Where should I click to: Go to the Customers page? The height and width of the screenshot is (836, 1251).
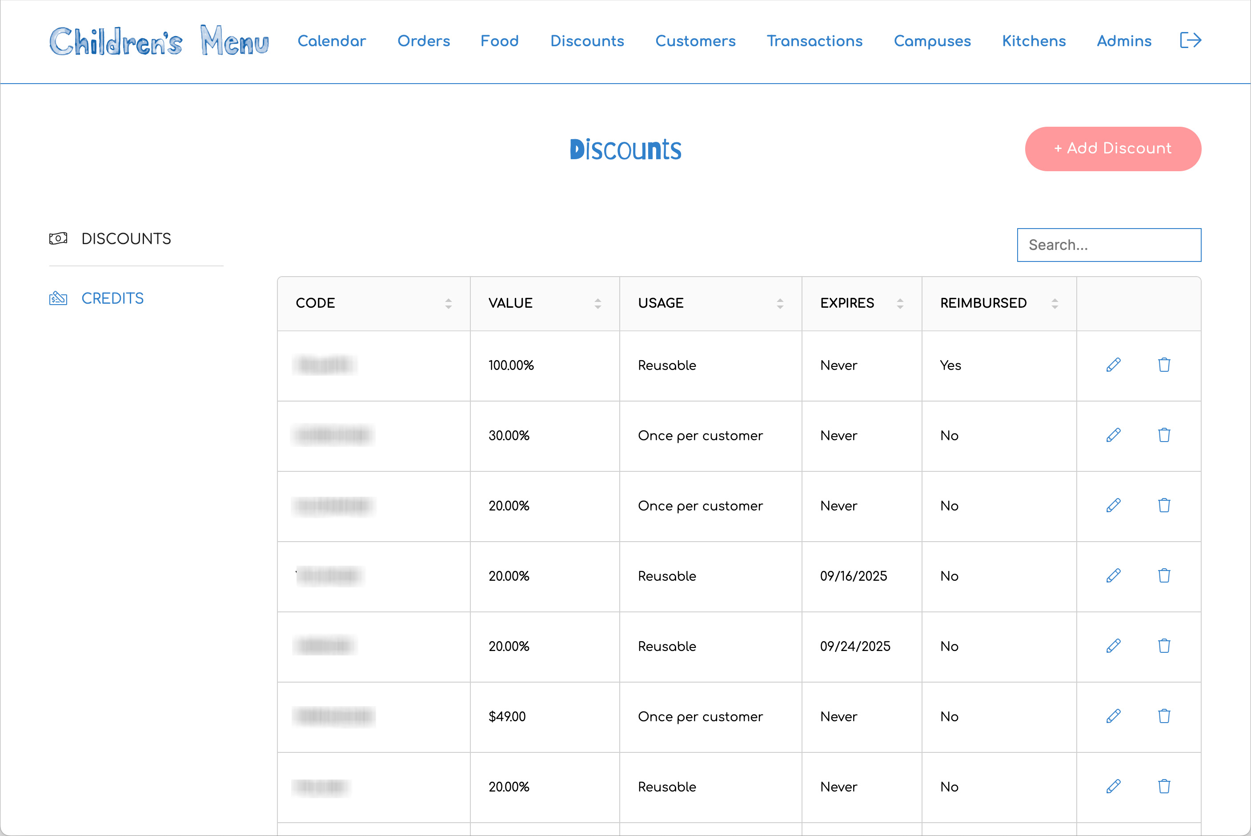click(695, 41)
